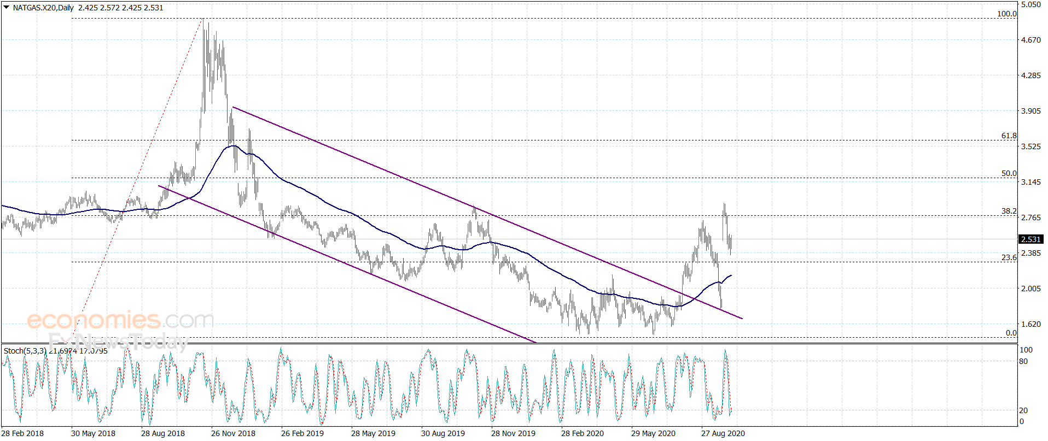Click the 38.2 Fibonacci level label
The width and height of the screenshot is (1048, 441).
[x=1009, y=211]
